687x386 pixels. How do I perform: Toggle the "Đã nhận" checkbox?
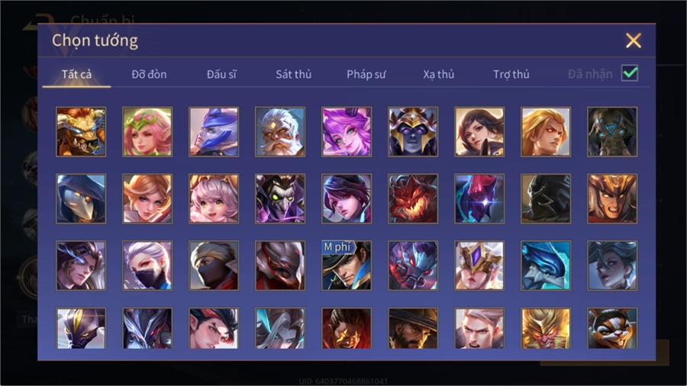[630, 73]
